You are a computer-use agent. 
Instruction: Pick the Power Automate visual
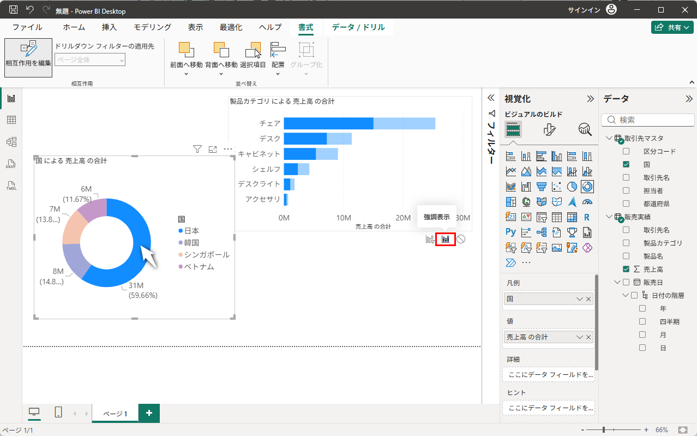click(x=511, y=263)
